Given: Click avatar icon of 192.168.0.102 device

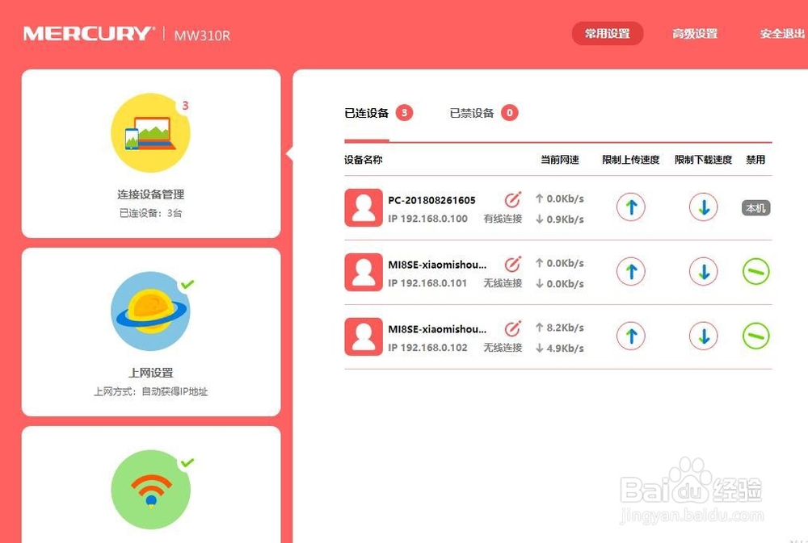Looking at the screenshot, I should tap(364, 336).
